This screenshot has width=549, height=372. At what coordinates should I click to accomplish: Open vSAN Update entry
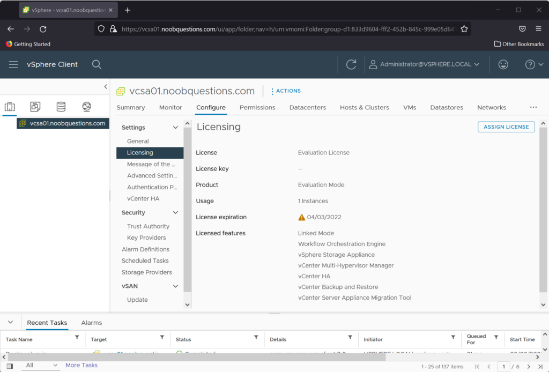click(x=137, y=300)
